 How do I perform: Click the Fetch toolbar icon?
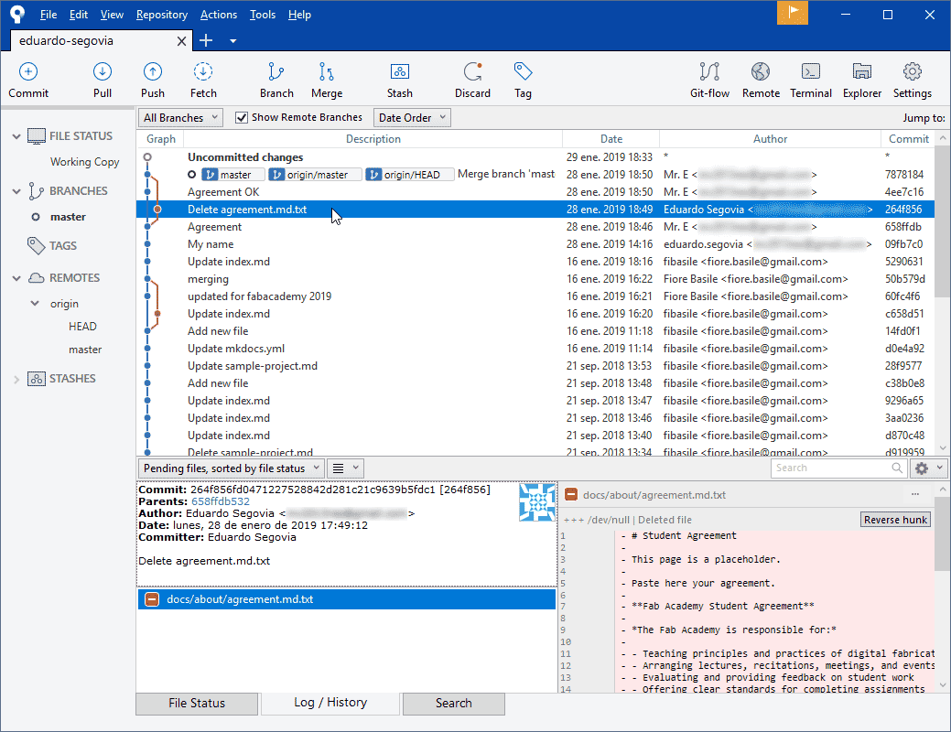pos(203,73)
